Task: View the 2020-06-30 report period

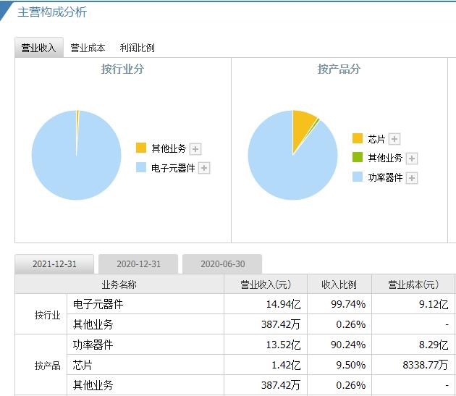Action: 222,264
